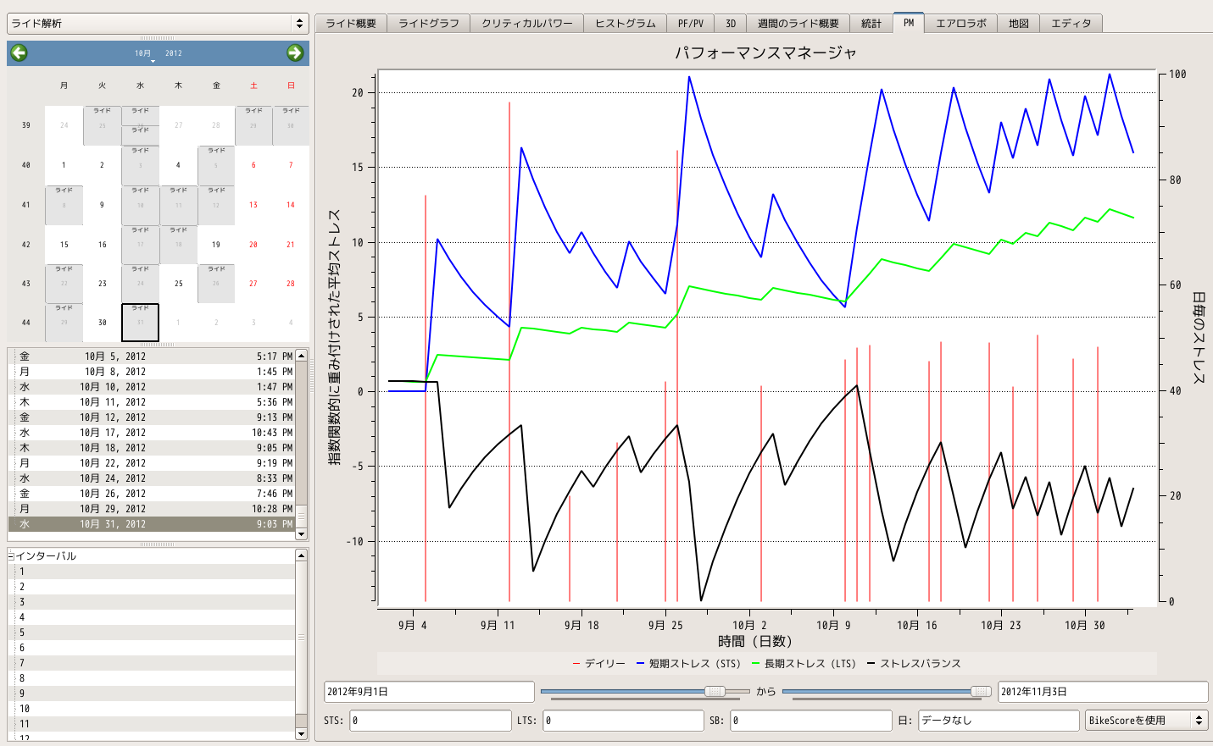Image resolution: width=1213 pixels, height=746 pixels.
Task: Switch to the ライド概要 tab
Action: click(x=351, y=24)
